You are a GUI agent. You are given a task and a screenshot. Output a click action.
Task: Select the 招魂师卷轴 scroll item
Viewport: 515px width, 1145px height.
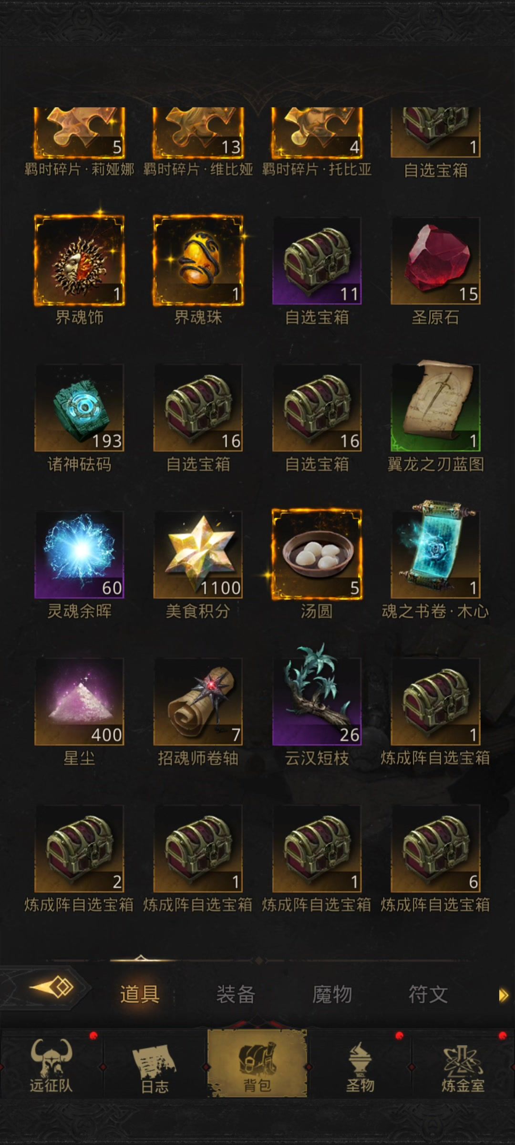(198, 701)
